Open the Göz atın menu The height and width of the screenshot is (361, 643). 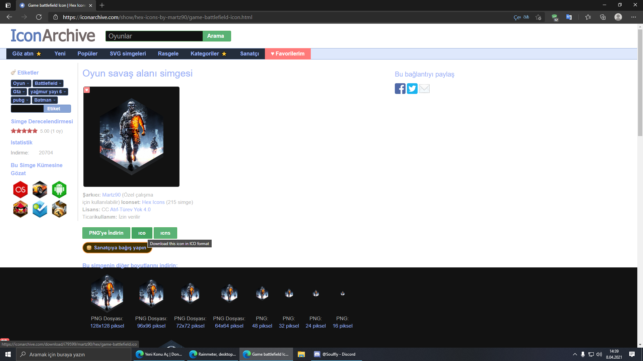(x=27, y=54)
